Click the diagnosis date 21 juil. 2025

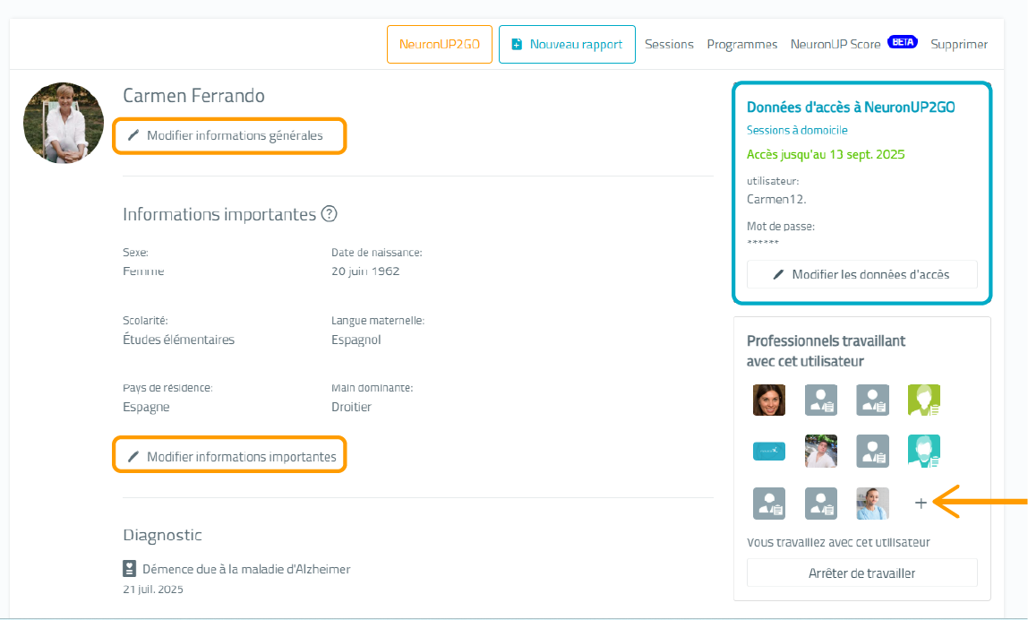point(153,590)
